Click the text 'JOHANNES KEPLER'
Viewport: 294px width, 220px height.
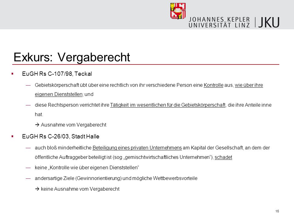[x=219, y=20]
